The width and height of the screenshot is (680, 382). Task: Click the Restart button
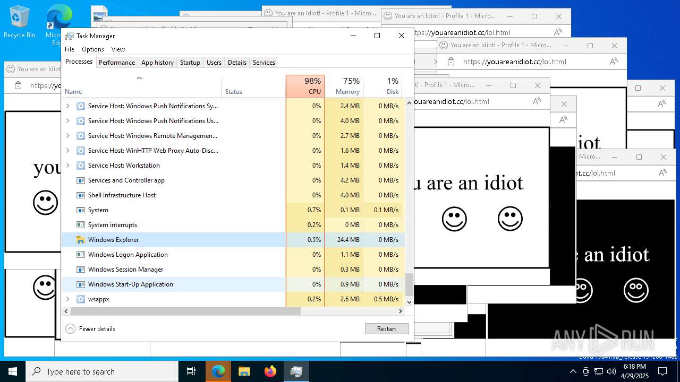coord(387,329)
